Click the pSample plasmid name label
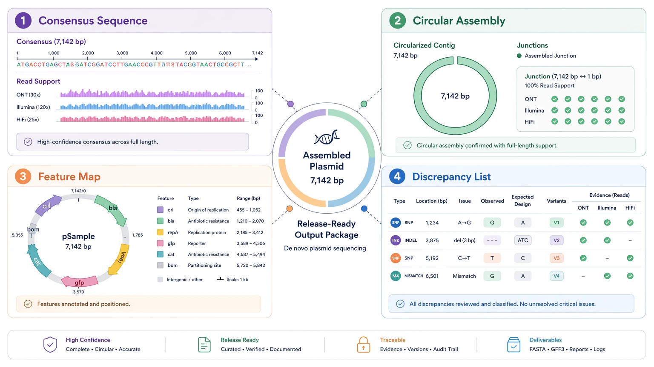This screenshot has height=367, width=654. pyautogui.click(x=78, y=236)
